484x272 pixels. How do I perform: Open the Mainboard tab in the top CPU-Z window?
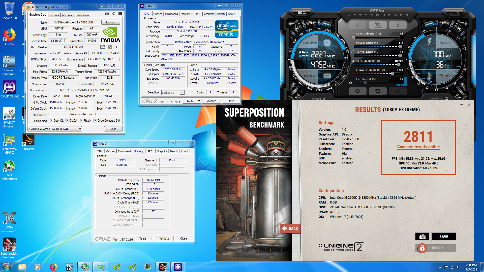click(x=171, y=14)
